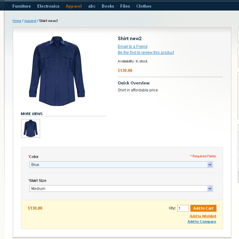Open the Color dropdown showing Blue
The width and height of the screenshot is (239, 239).
pyautogui.click(x=121, y=165)
